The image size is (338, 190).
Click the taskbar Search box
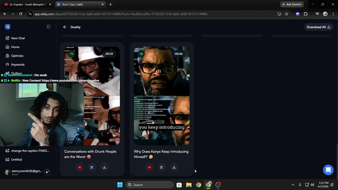point(149,185)
